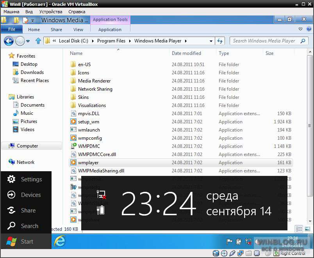Click the scrollbar up arrow
The height and width of the screenshot is (258, 314).
coord(310,52)
